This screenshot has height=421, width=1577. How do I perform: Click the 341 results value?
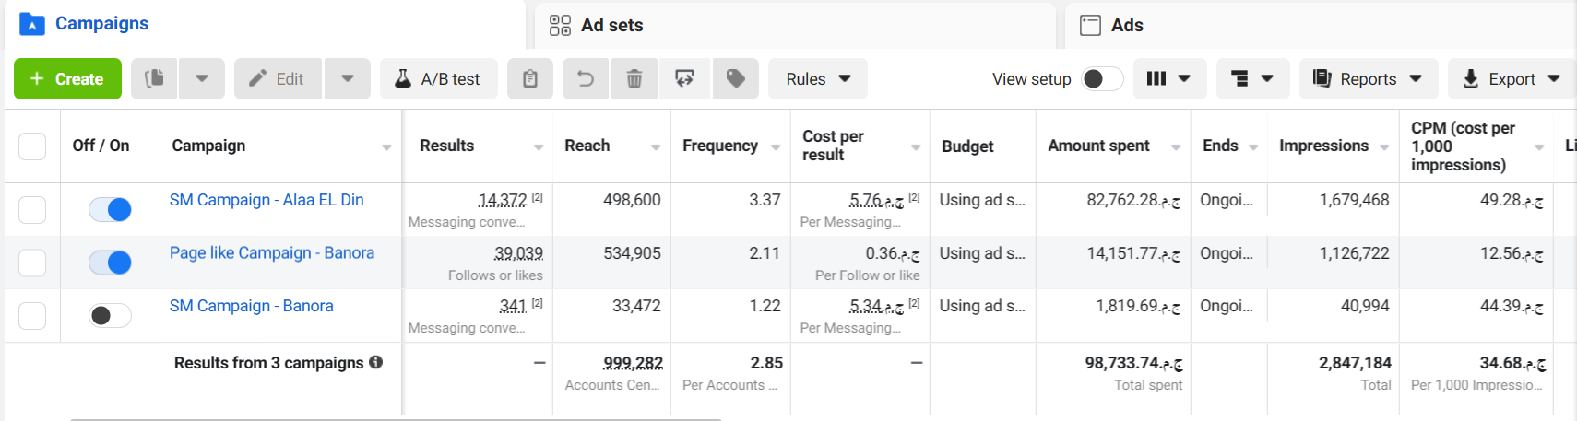click(x=513, y=306)
